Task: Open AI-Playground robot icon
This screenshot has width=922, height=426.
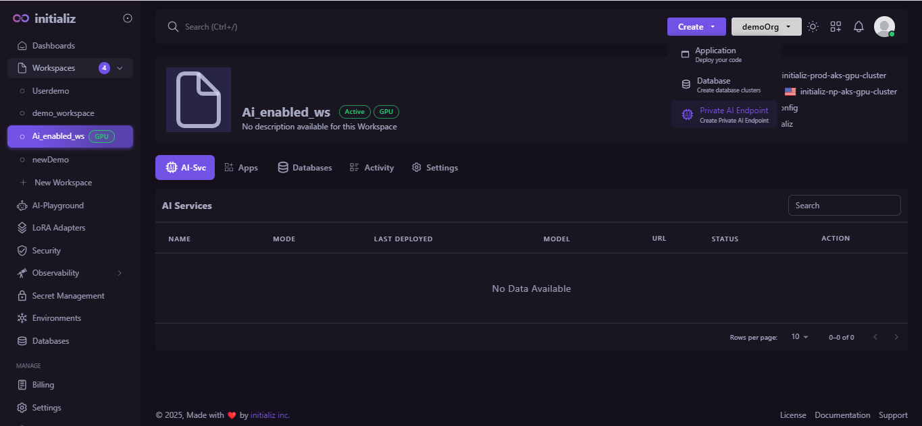Action: pyautogui.click(x=22, y=206)
